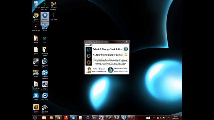Screen dimensions: 214x120
Task: Click the top blue start orb preview
Action: click(89, 50)
